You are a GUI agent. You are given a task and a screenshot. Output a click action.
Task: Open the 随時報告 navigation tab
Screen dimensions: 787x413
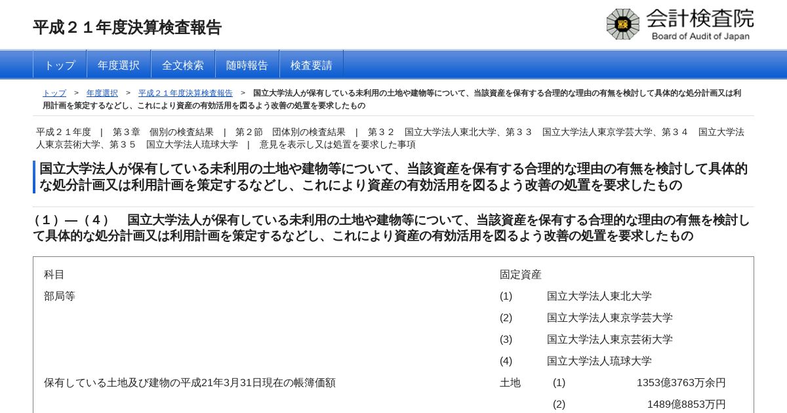(x=247, y=65)
